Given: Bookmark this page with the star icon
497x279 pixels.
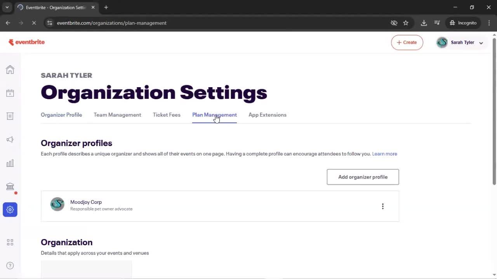Looking at the screenshot, I should [x=406, y=23].
